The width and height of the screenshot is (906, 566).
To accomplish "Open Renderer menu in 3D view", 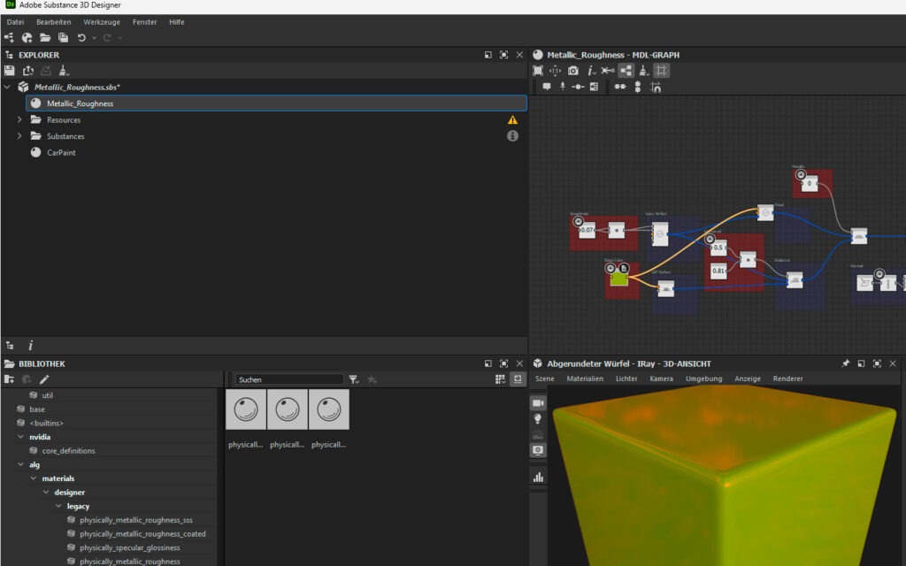I will (787, 379).
